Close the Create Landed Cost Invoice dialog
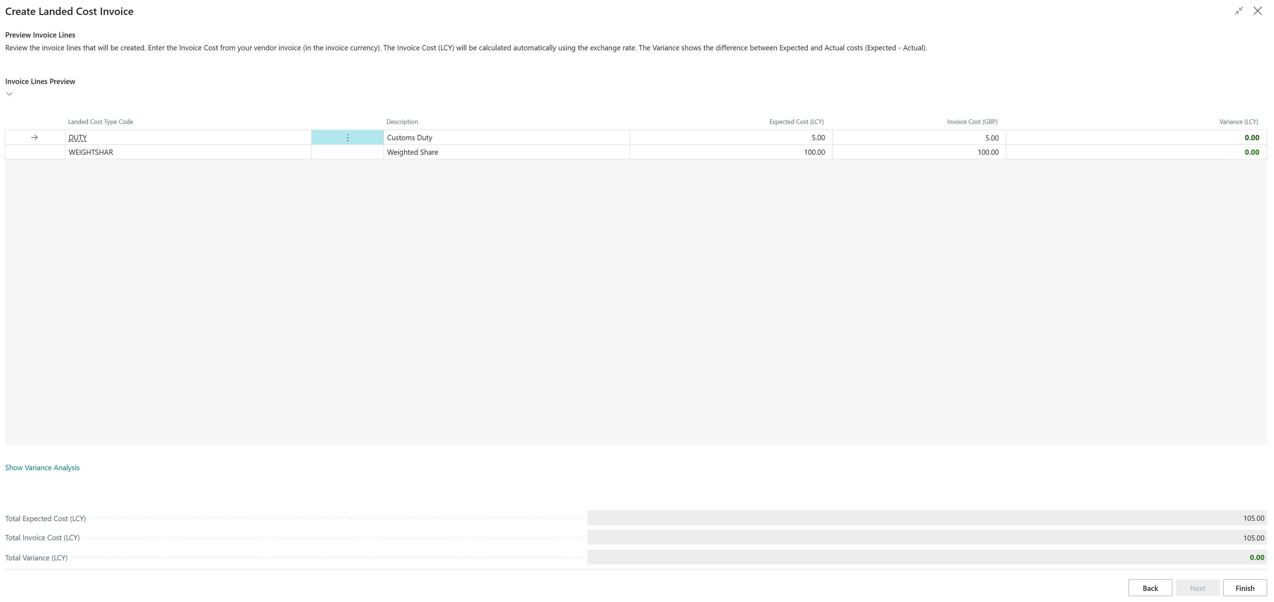 1257,11
